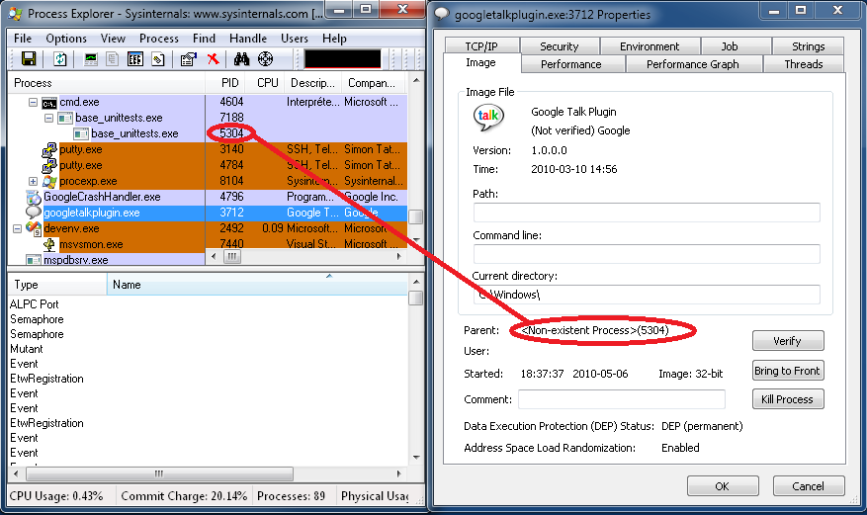This screenshot has height=515, width=867.
Task: Click the Current directory field
Action: (647, 294)
